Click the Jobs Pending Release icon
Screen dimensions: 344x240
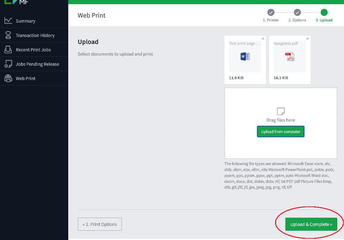pos(8,64)
